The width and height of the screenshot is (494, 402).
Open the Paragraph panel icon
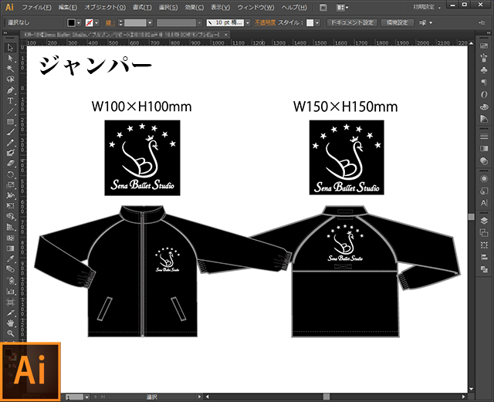(484, 83)
